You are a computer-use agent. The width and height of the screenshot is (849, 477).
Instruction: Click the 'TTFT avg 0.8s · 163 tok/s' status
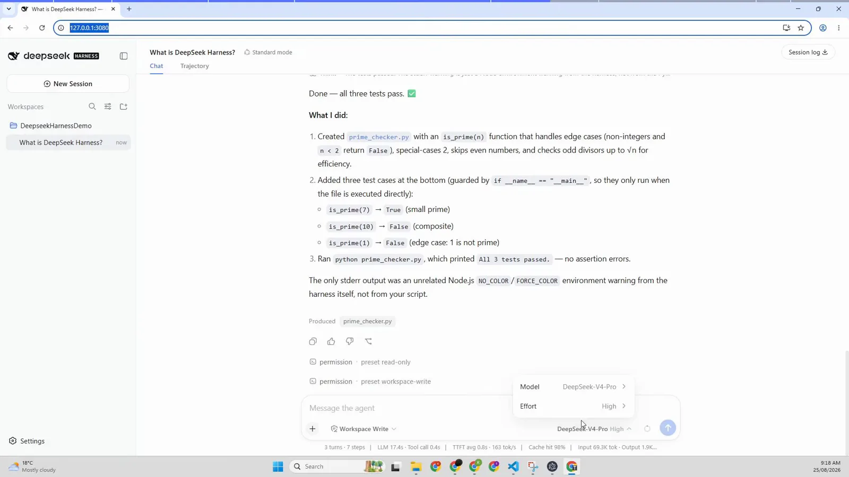(x=484, y=447)
